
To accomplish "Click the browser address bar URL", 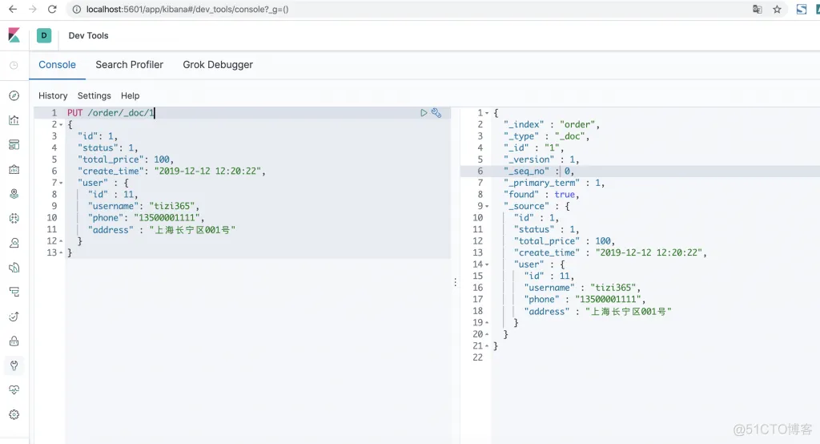I will (x=187, y=10).
